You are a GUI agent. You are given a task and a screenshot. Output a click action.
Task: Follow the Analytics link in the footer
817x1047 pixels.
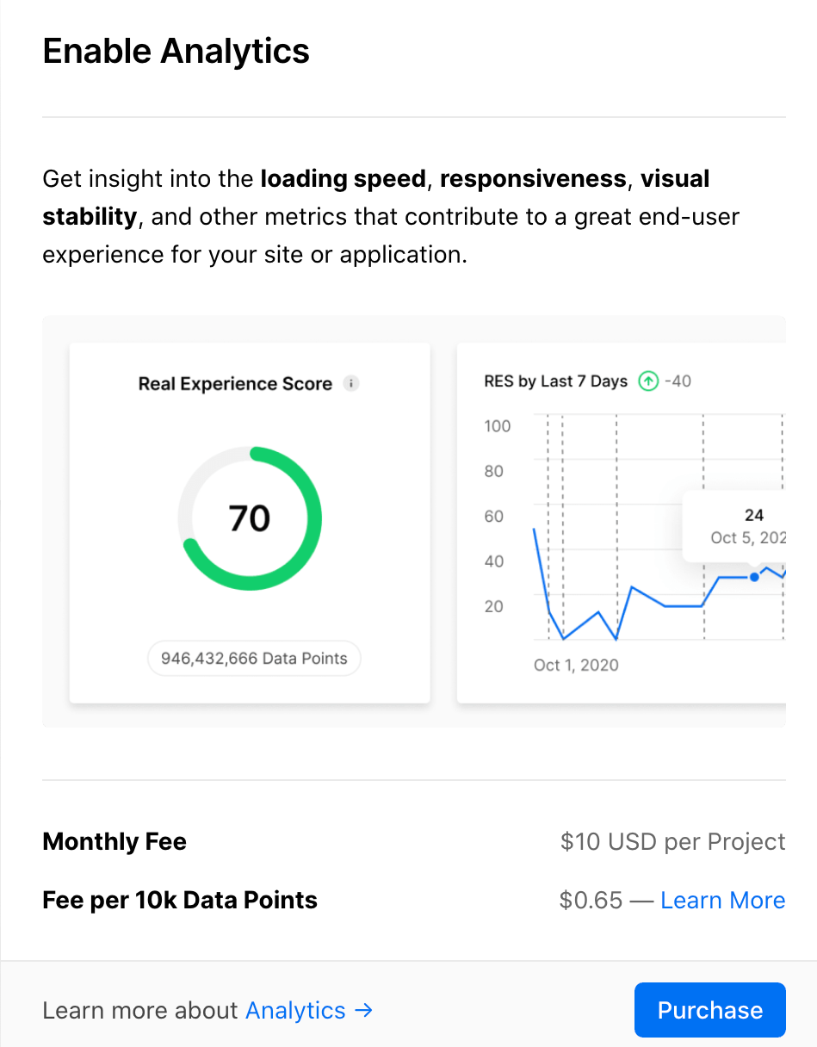tap(295, 1010)
